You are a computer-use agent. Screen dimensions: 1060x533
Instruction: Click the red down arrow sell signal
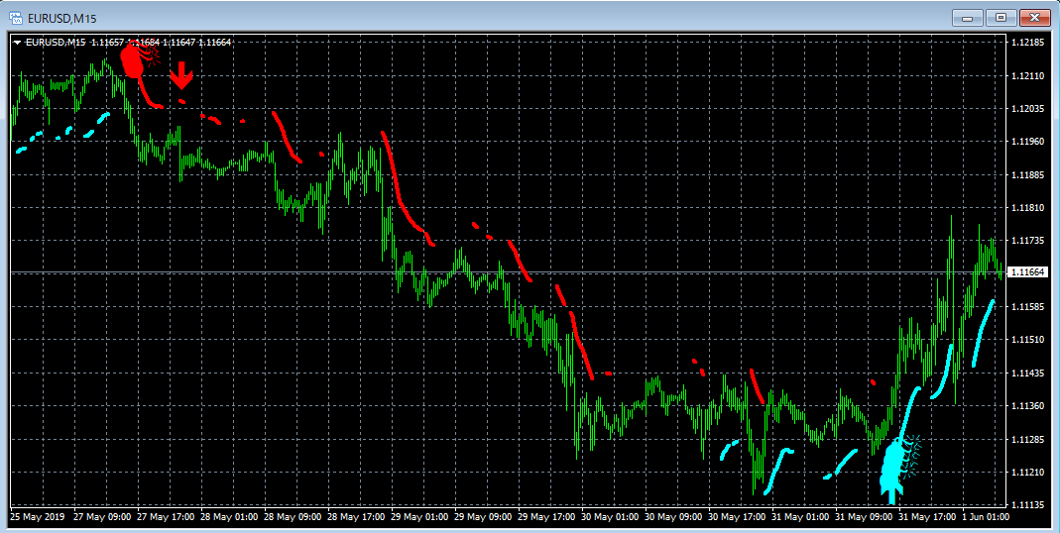point(181,75)
